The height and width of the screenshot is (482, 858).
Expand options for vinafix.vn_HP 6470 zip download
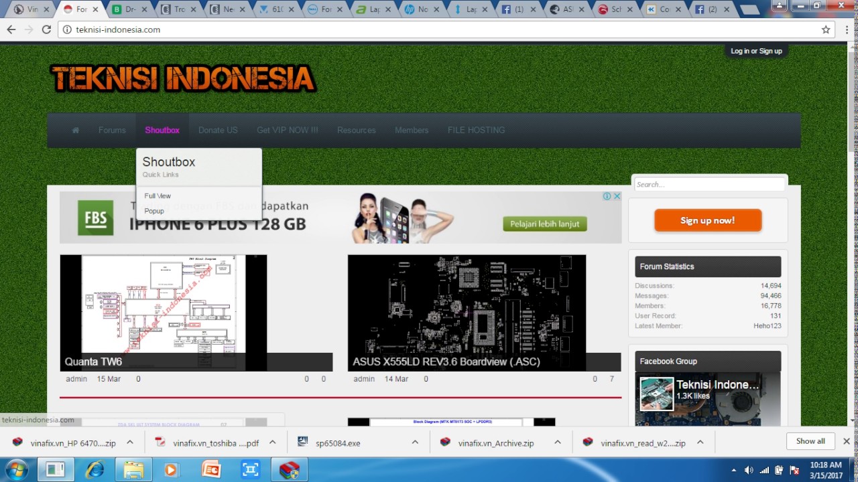point(130,443)
